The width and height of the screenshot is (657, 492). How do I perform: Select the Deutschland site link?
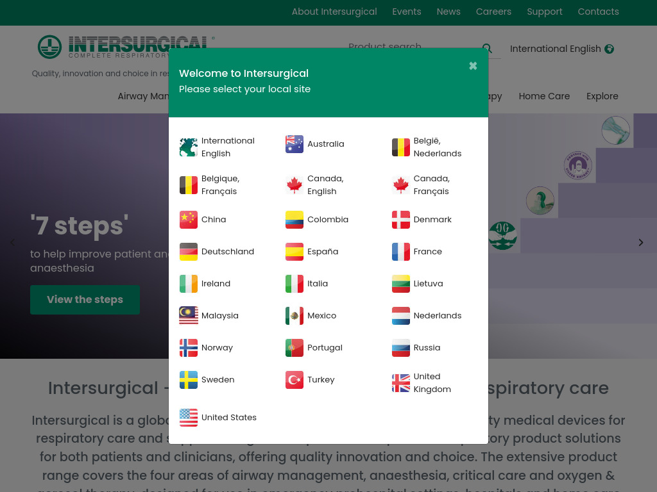(228, 251)
